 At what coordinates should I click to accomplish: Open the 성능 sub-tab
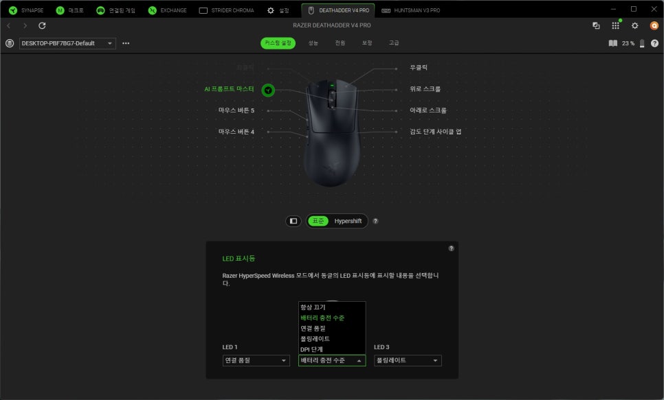[x=313, y=43]
